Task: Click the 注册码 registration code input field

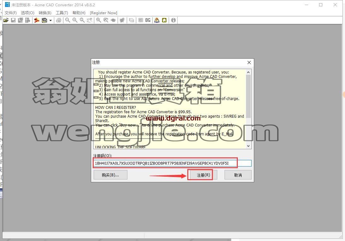Action: pos(172,163)
